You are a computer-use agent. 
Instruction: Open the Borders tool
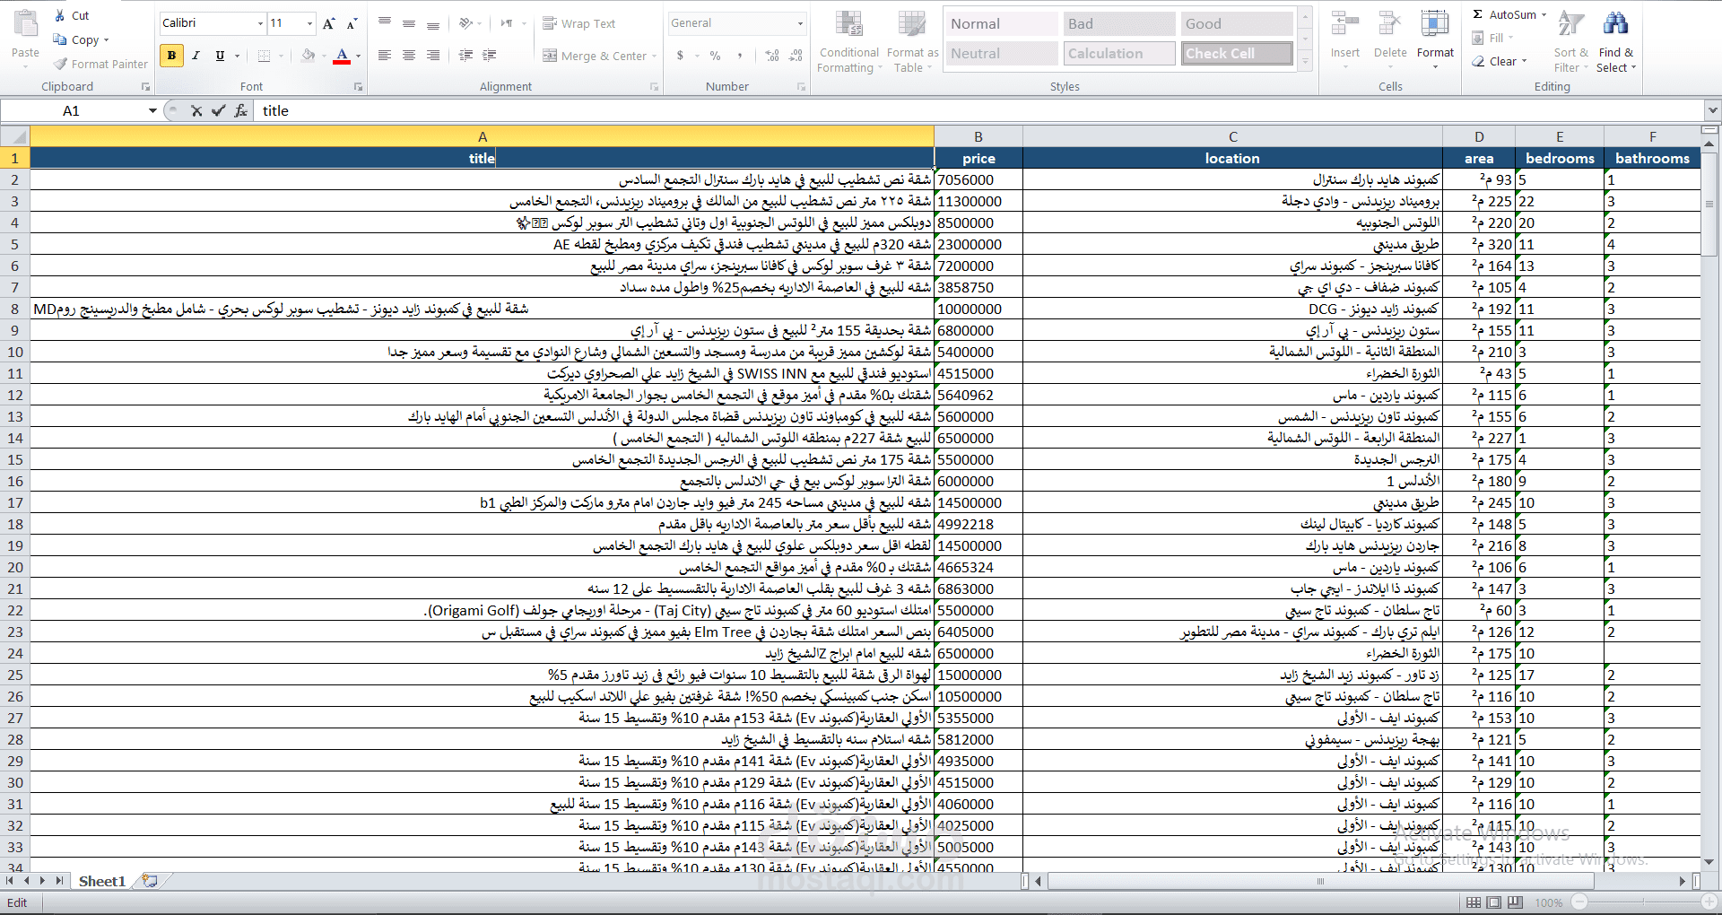click(264, 56)
